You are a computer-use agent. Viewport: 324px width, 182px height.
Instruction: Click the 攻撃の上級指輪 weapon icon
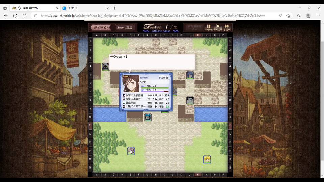tap(124, 95)
